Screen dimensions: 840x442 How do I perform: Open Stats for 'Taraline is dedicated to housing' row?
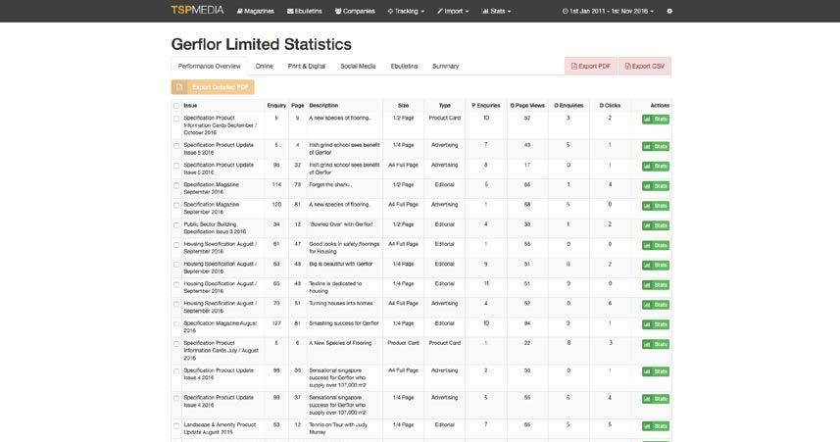655,285
